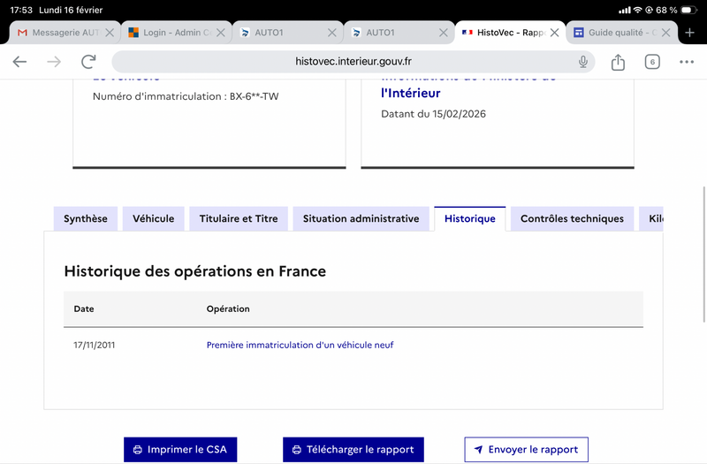This screenshot has width=707, height=464.
Task: Close the second AUTO1 tab
Action: coord(444,33)
